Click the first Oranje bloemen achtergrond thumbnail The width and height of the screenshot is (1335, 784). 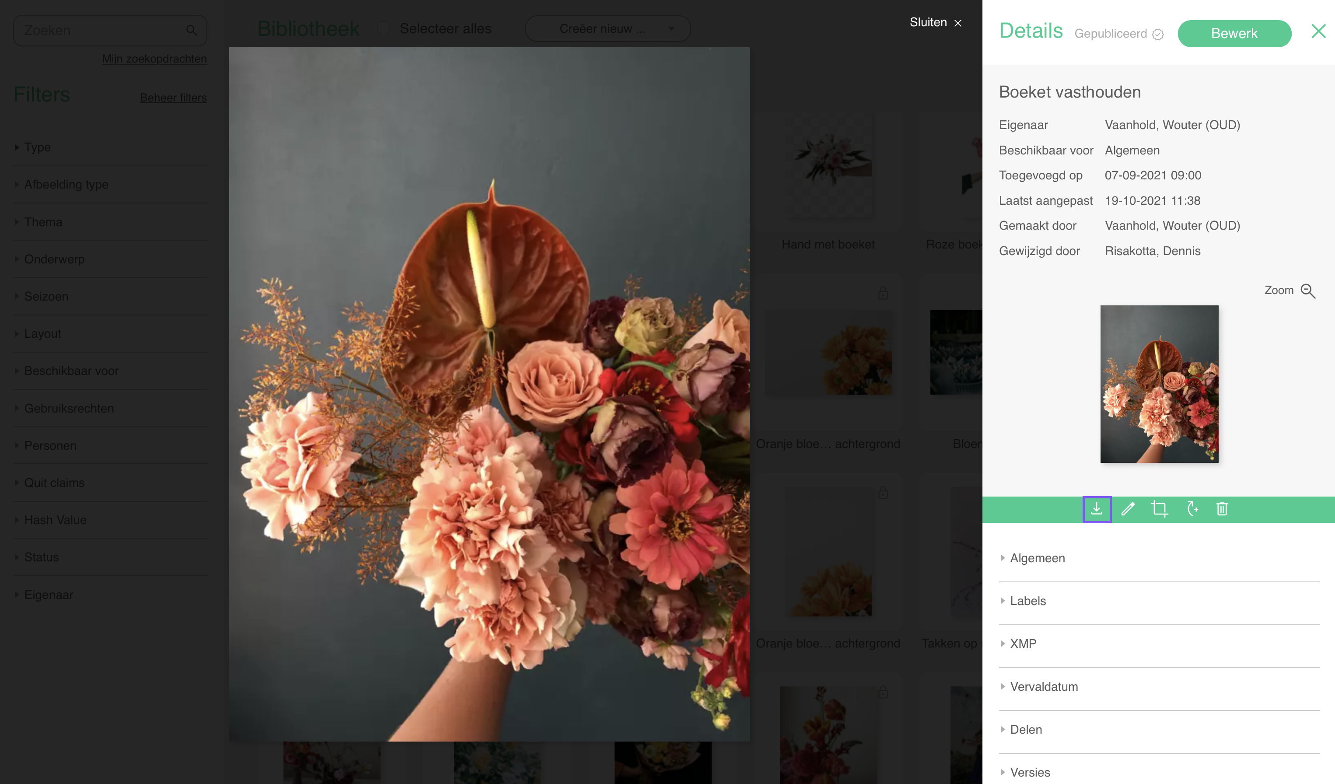click(828, 352)
